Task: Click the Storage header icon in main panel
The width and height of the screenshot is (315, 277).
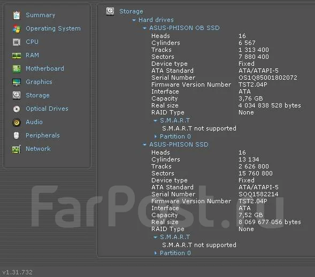Action: click(110, 11)
